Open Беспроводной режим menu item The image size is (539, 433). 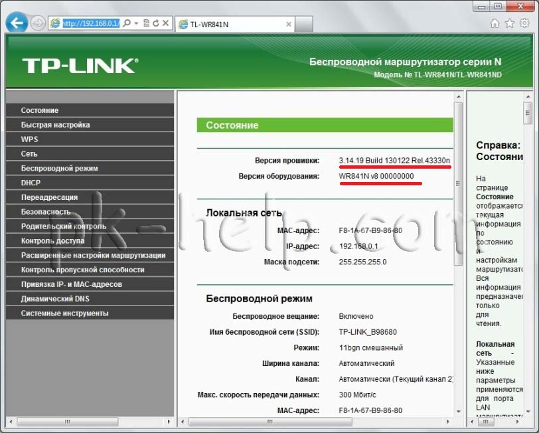tap(90, 168)
